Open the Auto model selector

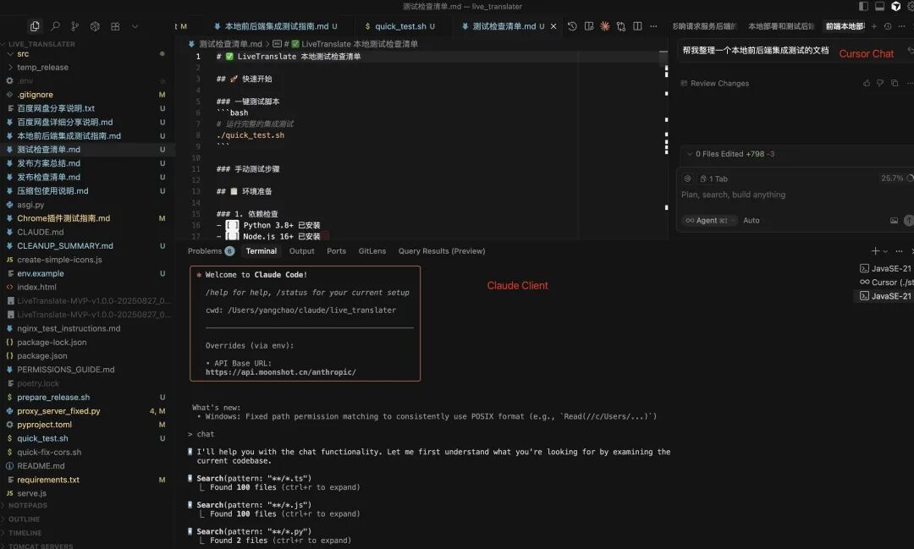pyautogui.click(x=752, y=220)
